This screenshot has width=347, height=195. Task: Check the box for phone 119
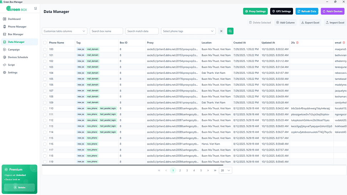click(x=45, y=162)
